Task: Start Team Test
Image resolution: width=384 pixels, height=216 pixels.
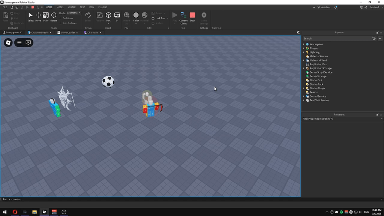Action: tap(216, 17)
